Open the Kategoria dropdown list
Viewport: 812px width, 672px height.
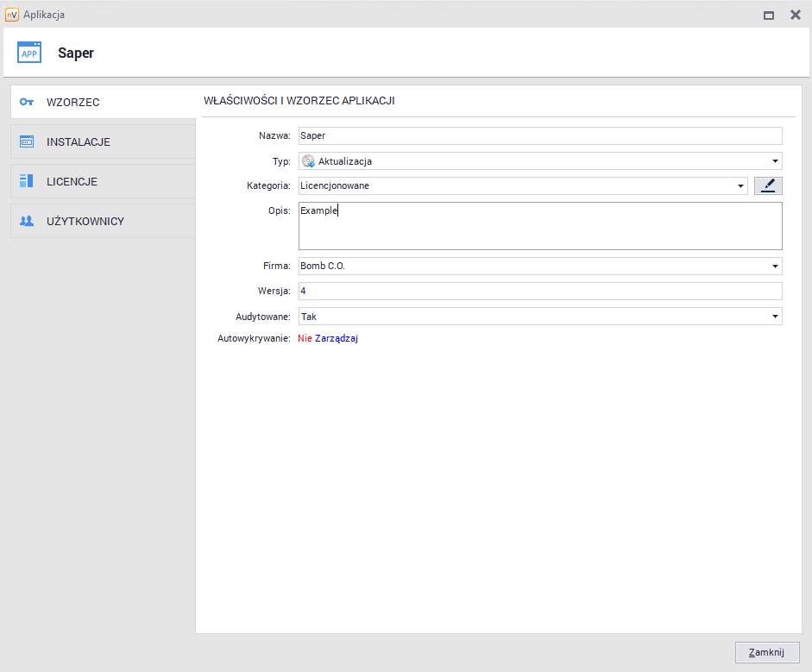pos(740,185)
